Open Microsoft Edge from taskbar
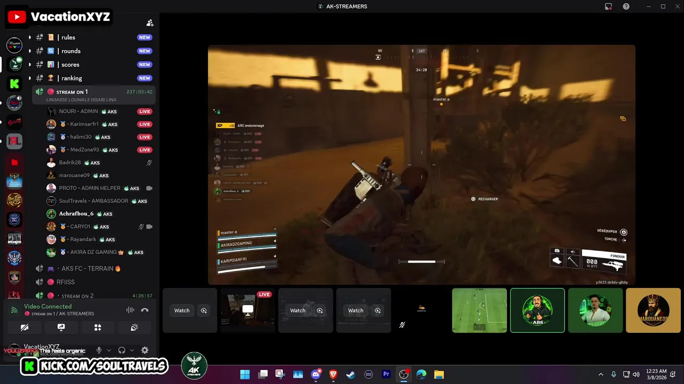This screenshot has height=384, width=684. coord(421,374)
